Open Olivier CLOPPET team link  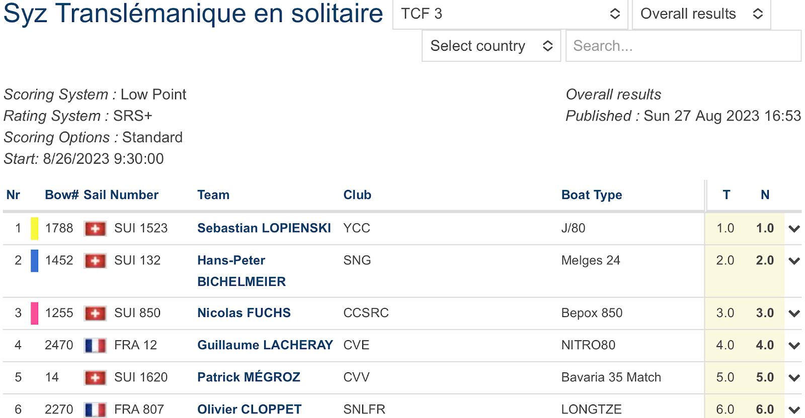coord(250,409)
